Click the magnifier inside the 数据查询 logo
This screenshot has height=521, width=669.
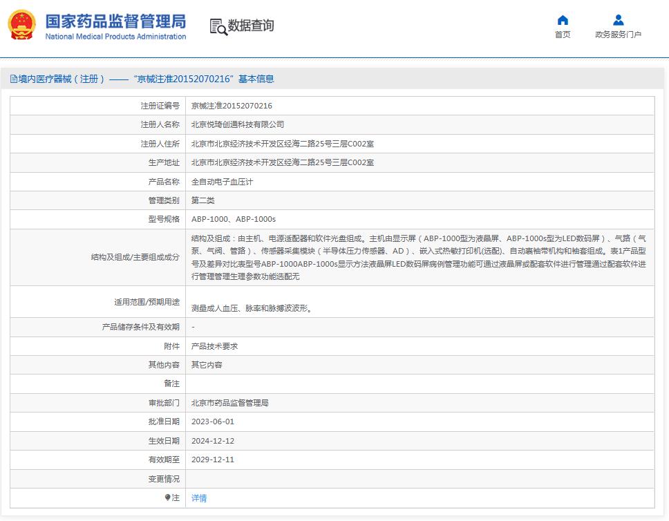pos(221,30)
